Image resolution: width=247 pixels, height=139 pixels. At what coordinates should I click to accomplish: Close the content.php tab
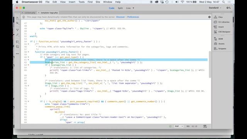[x=22, y=13]
